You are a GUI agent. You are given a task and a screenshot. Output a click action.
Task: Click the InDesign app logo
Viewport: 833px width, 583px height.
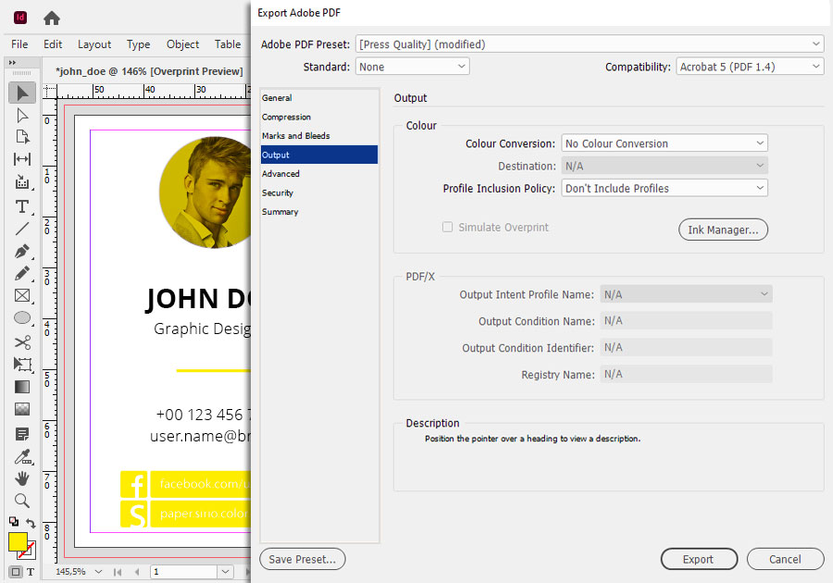(20, 18)
